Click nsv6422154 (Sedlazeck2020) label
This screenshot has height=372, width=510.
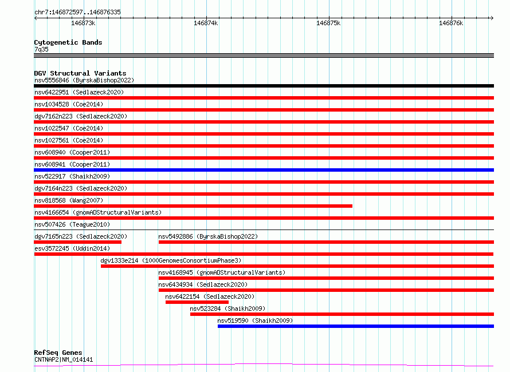click(x=210, y=296)
